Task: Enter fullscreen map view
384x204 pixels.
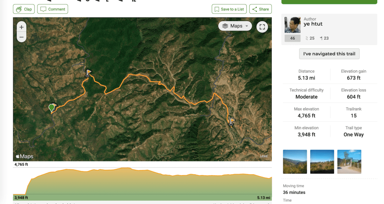Action: 262,27
